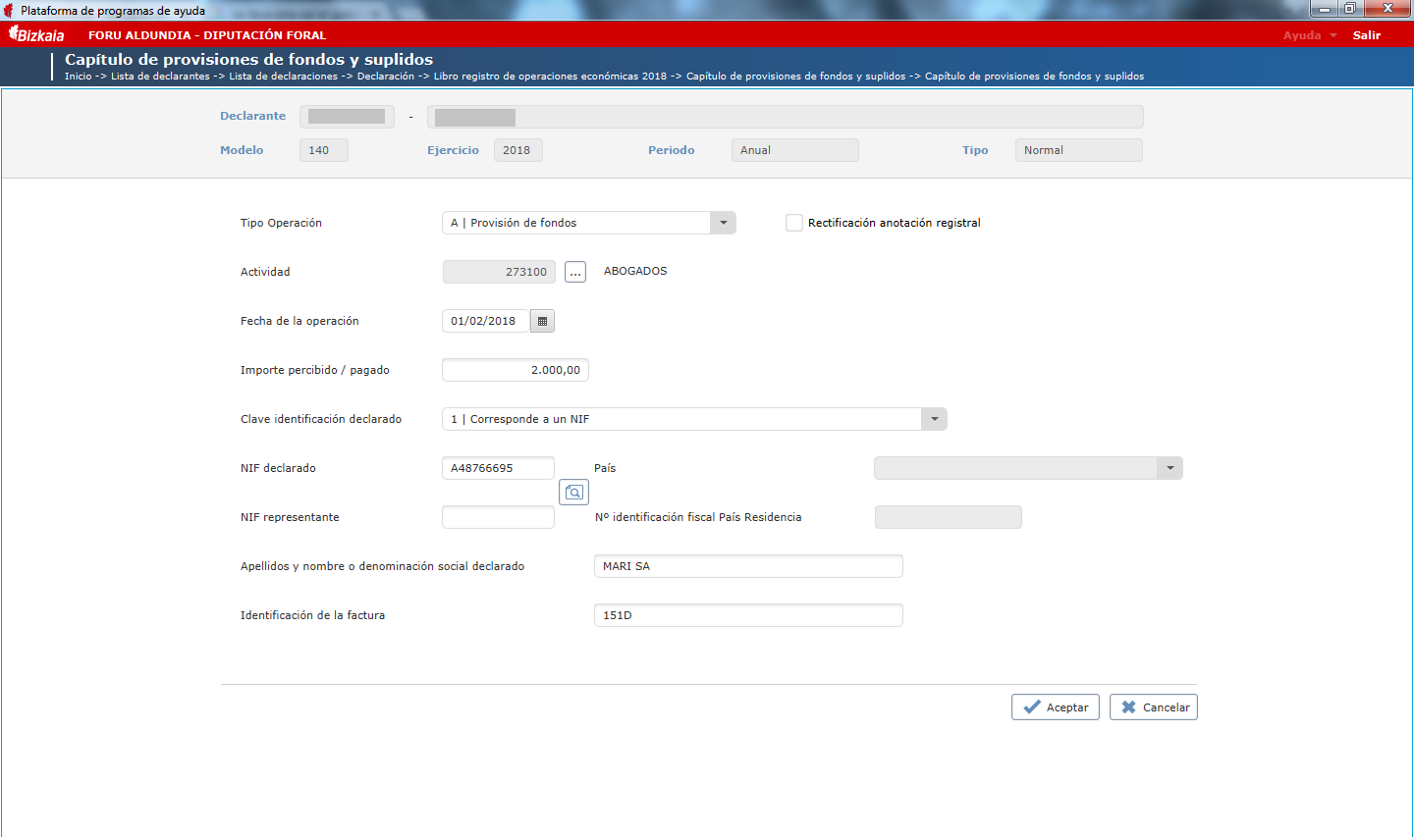Click the FORU ALDUNDIA - DIPUTACIÓN FORAL header text

click(x=207, y=35)
